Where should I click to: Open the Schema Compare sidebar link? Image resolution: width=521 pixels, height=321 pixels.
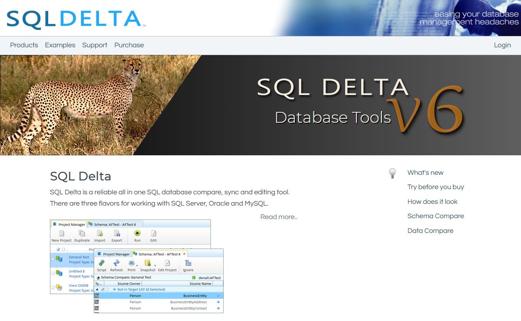click(436, 216)
